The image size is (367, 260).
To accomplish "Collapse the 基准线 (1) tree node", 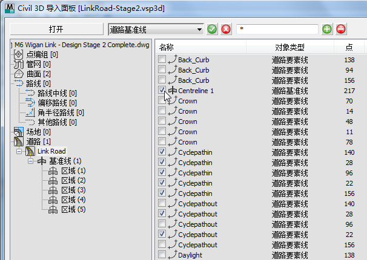I will tap(30, 161).
